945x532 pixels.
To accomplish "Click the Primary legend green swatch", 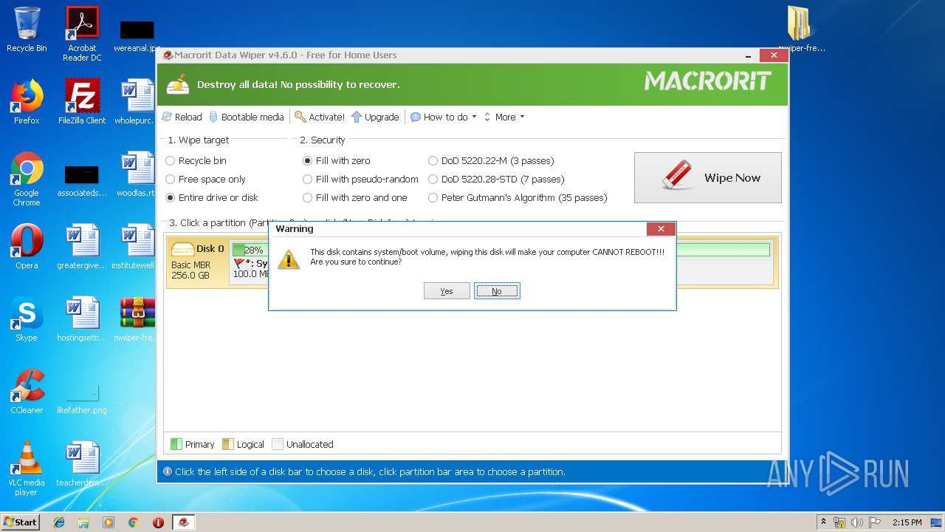I will (176, 444).
